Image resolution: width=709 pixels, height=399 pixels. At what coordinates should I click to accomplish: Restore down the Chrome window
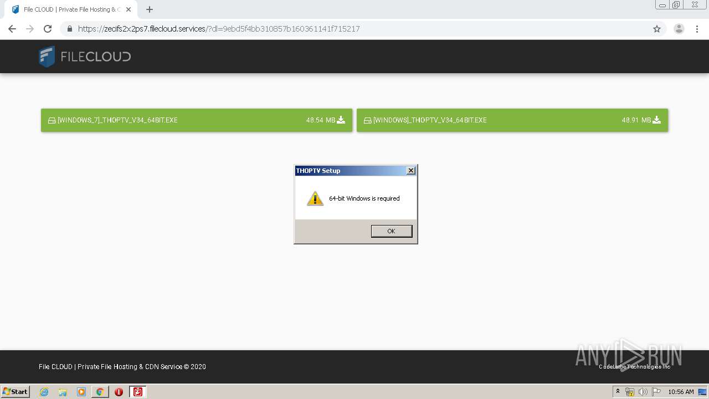click(676, 5)
